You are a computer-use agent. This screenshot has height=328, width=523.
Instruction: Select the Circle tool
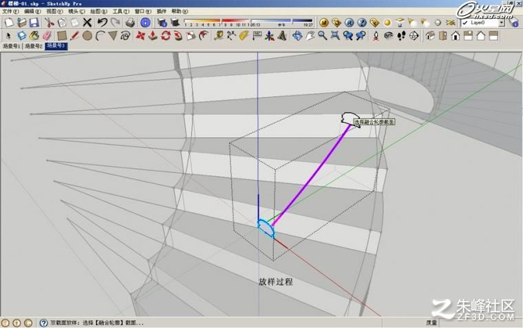pyautogui.click(x=87, y=35)
